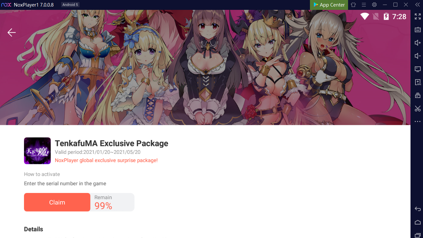This screenshot has width=423, height=238.
Task: Take a screenshot with scissors icon
Action: (x=418, y=108)
